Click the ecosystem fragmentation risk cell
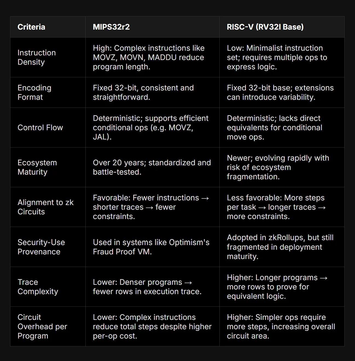Image resolution: width=355 pixels, height=361 pixels. tap(278, 167)
